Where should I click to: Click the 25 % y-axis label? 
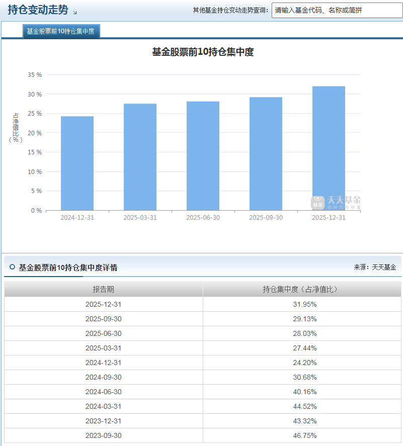click(35, 114)
